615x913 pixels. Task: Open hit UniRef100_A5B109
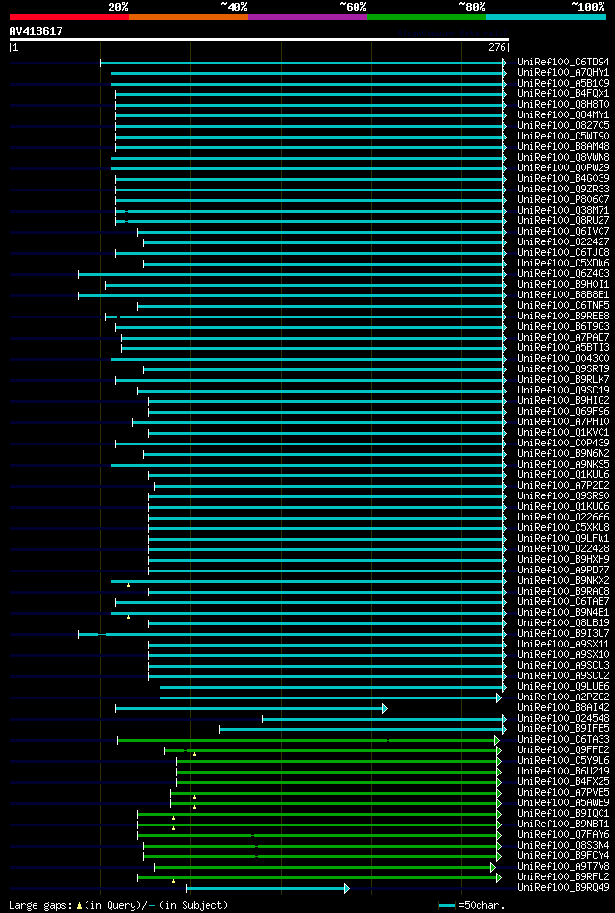point(563,84)
